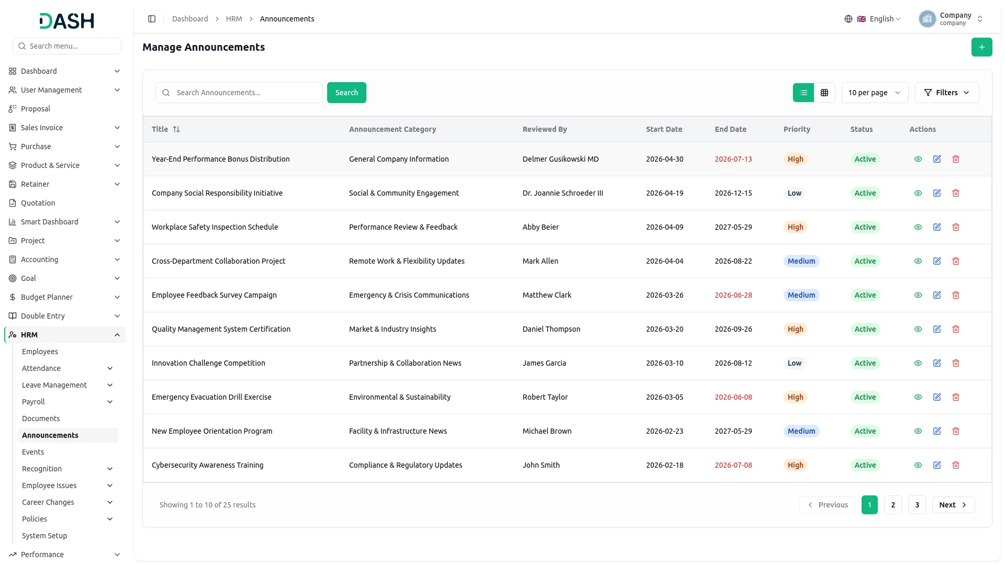Screen dimensions: 1005x565
Task: View the New Employee Orientation Program announcement
Action: (918, 431)
